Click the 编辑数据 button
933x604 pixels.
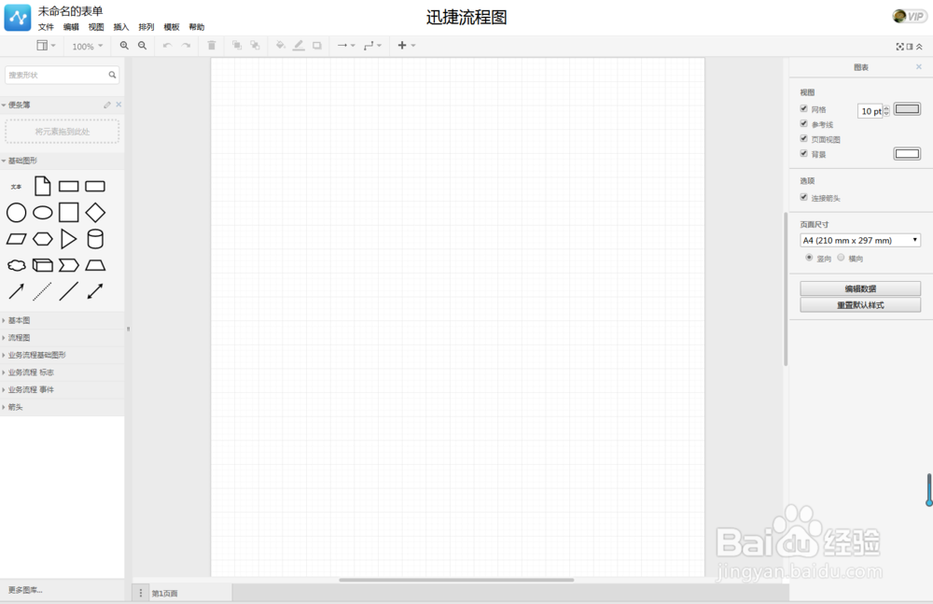[x=860, y=288]
